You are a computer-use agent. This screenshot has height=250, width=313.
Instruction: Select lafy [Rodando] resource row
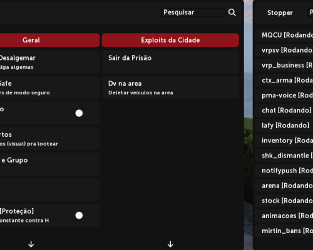pos(284,125)
